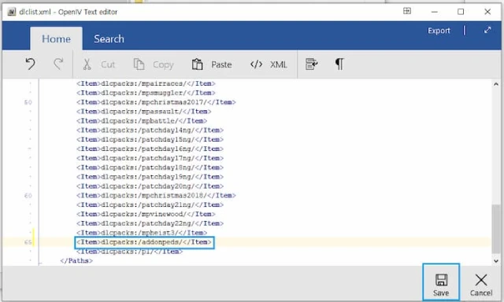Click the line with dlcpacks:/patchday22ng/
Image resolution: width=504 pixels, height=302 pixels.
click(150, 223)
